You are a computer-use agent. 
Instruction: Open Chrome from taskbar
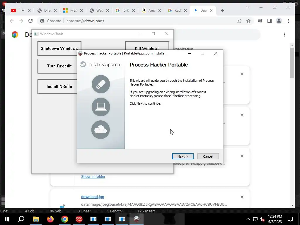[x=65, y=219]
